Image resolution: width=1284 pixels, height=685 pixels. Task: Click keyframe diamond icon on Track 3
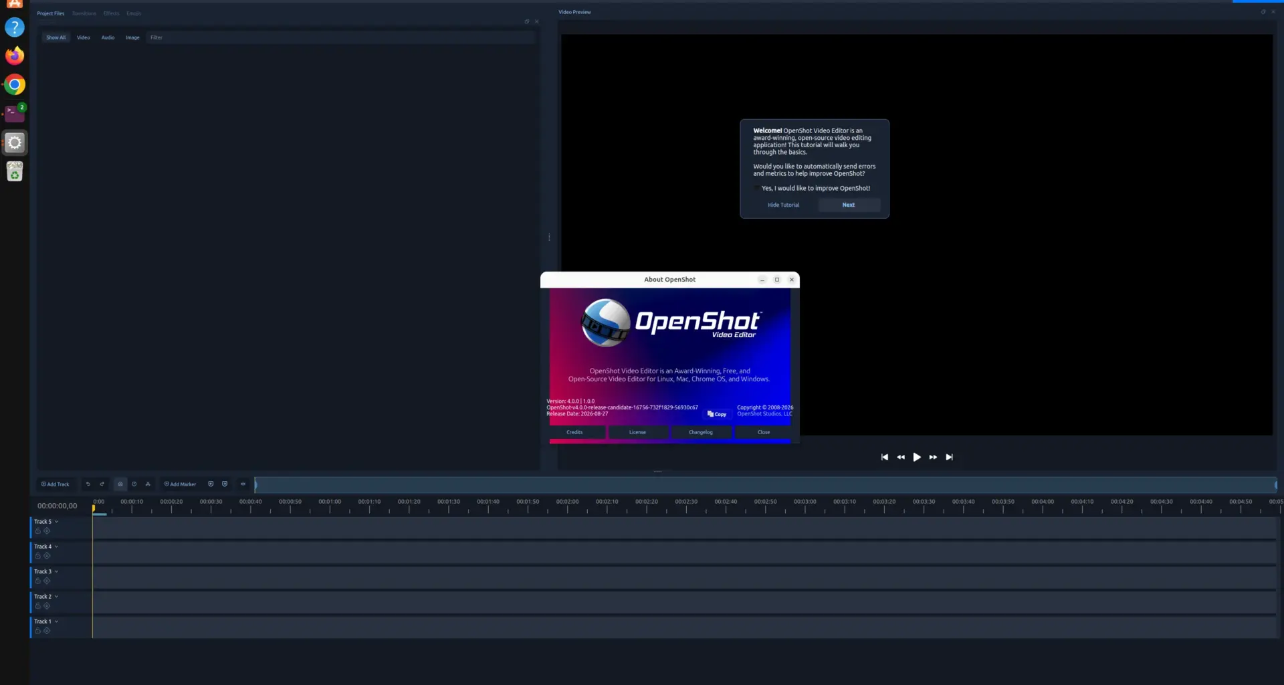(47, 581)
